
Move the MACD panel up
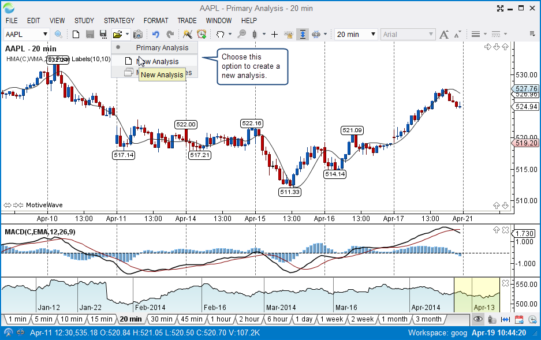[x=497, y=230]
